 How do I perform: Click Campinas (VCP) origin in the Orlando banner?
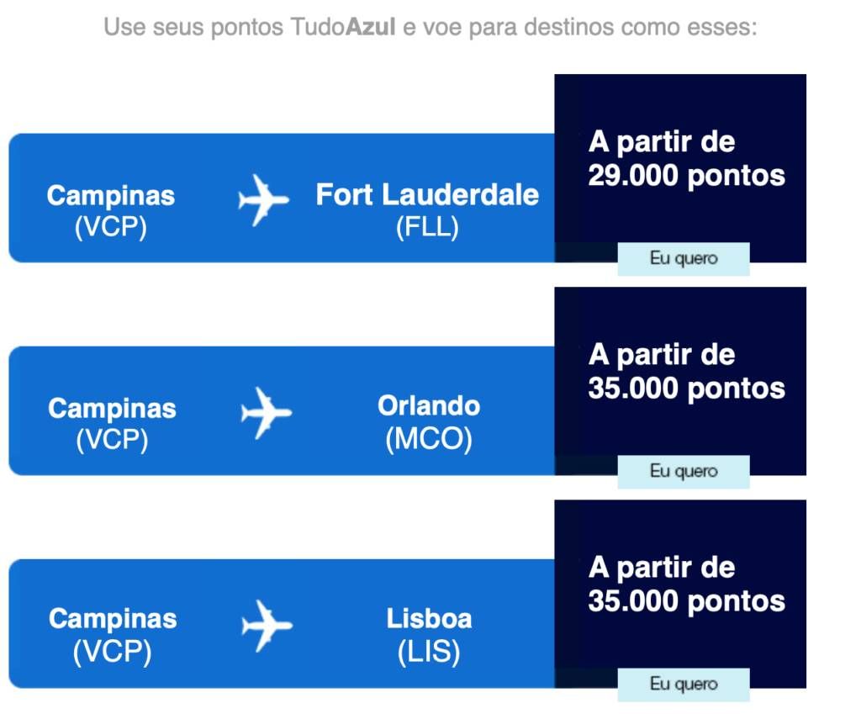click(112, 424)
